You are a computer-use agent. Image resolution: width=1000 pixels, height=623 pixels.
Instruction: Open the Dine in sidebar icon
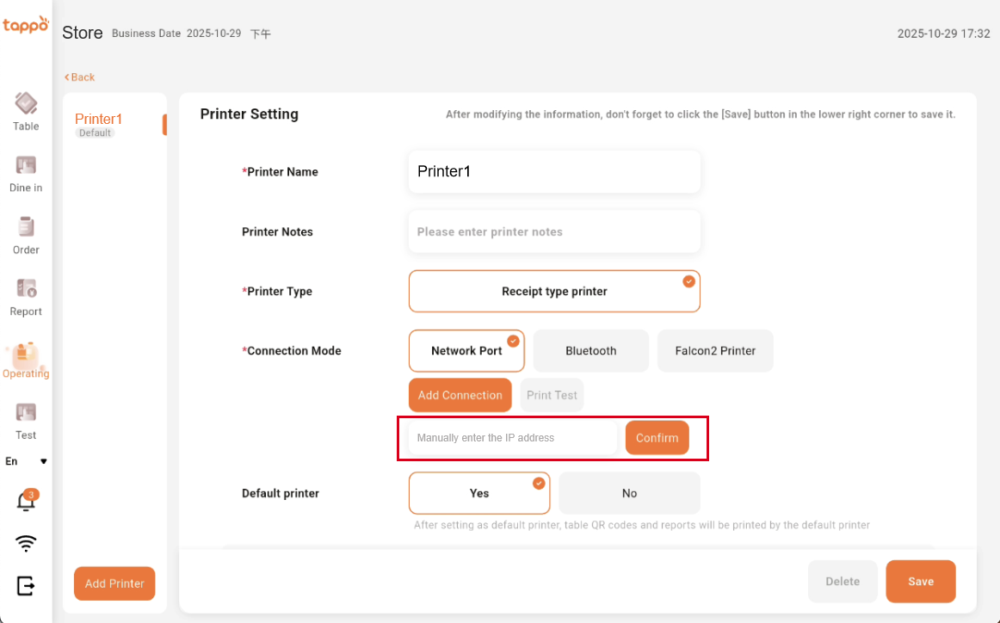(26, 165)
